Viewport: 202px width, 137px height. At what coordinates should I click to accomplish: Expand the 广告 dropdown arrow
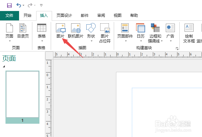[x=171, y=41]
